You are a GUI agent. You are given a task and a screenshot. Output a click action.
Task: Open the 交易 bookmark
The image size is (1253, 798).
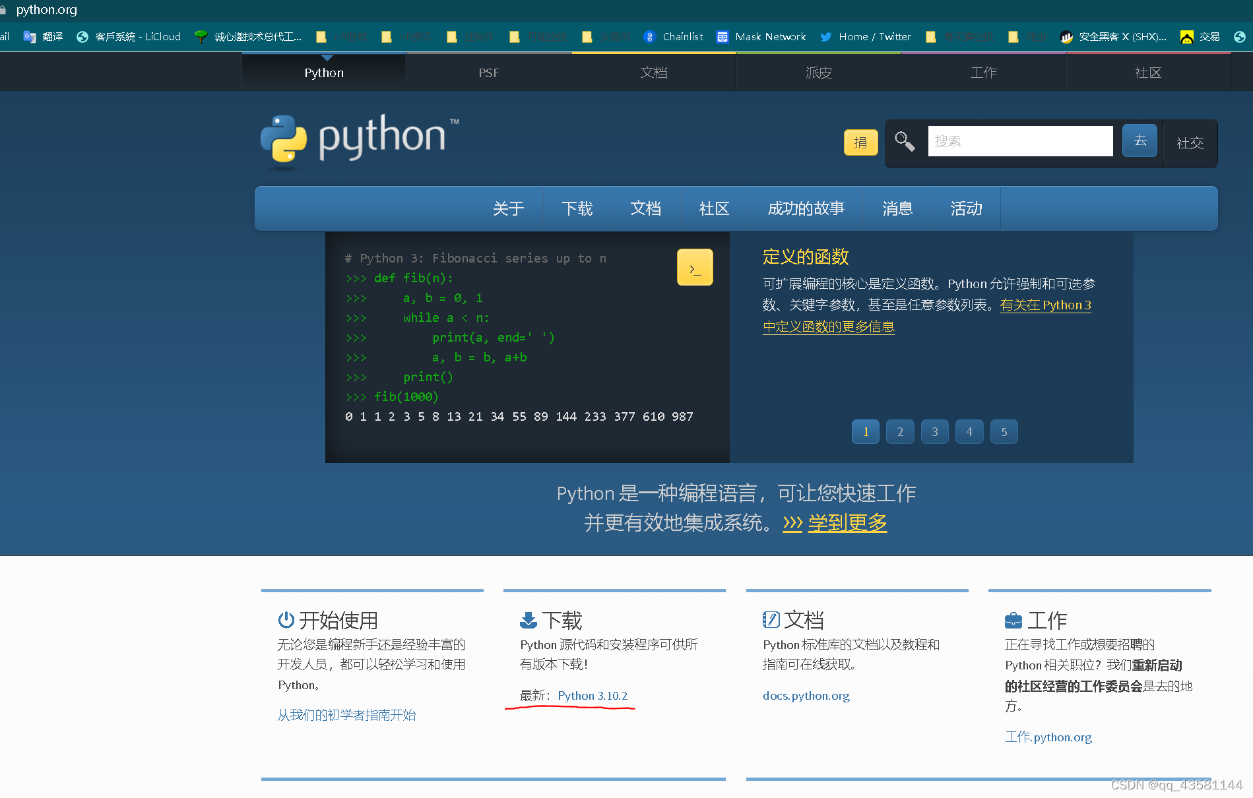[1200, 37]
